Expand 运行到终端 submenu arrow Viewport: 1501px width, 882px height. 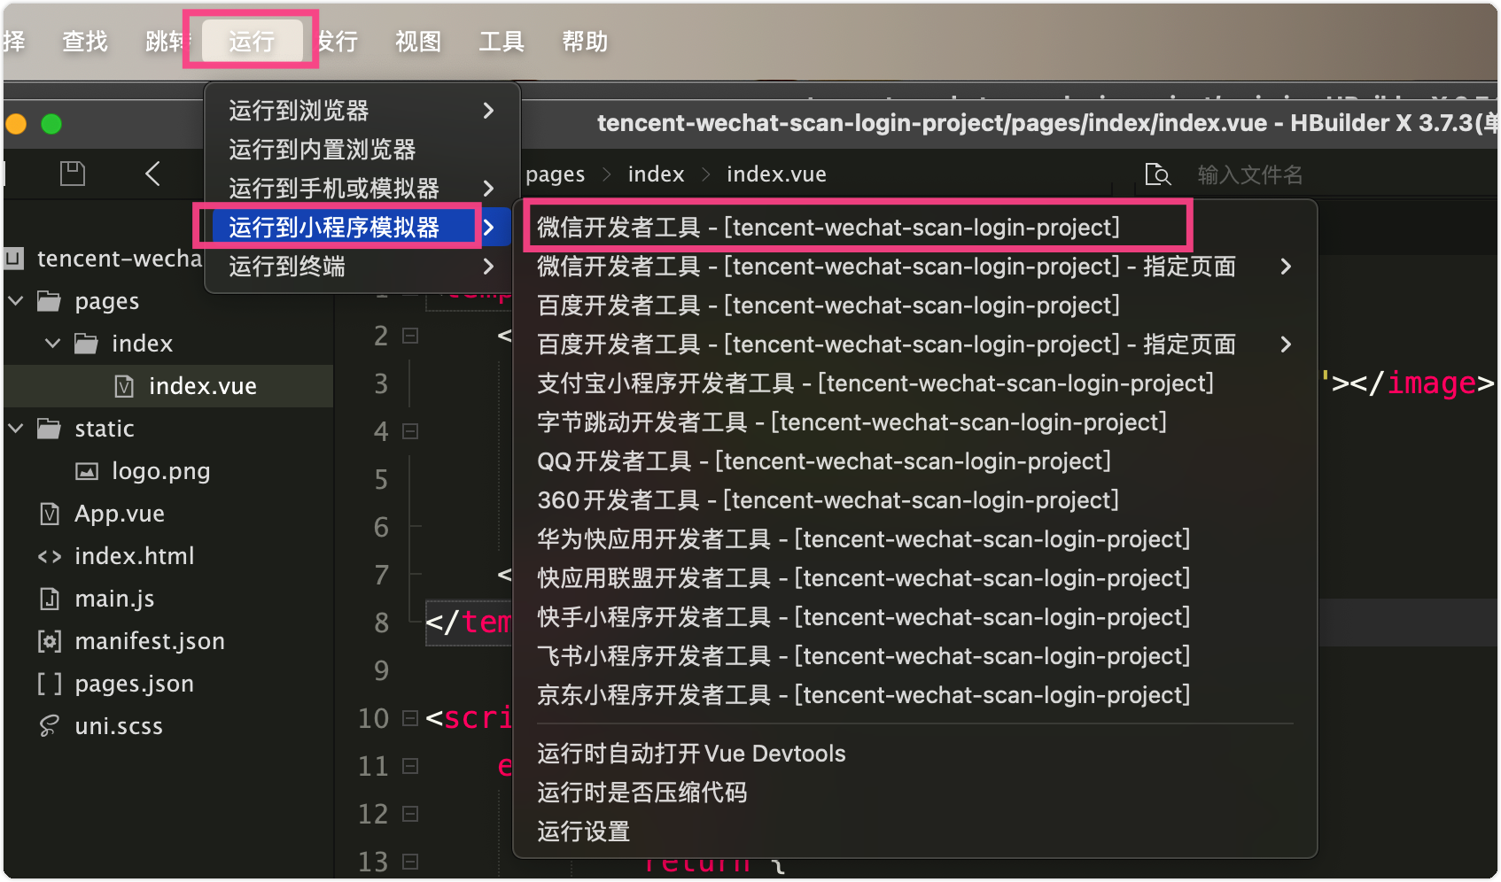click(x=488, y=266)
